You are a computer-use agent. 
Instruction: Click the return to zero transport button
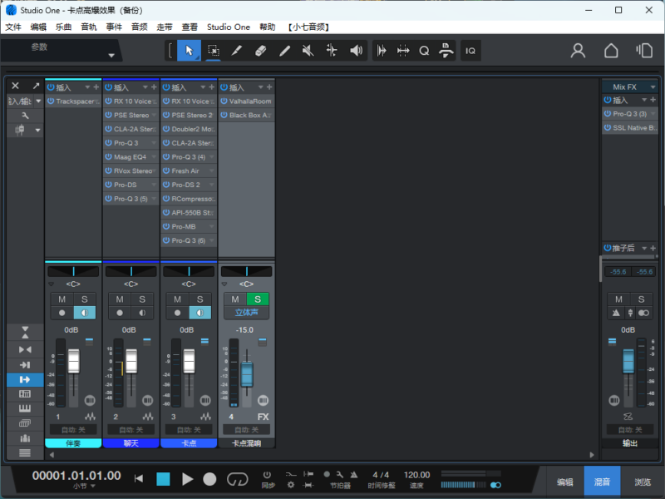click(x=139, y=479)
